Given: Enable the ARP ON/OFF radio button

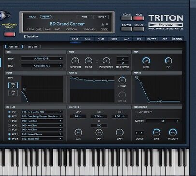Looking at the screenshot, I should 137,112.
